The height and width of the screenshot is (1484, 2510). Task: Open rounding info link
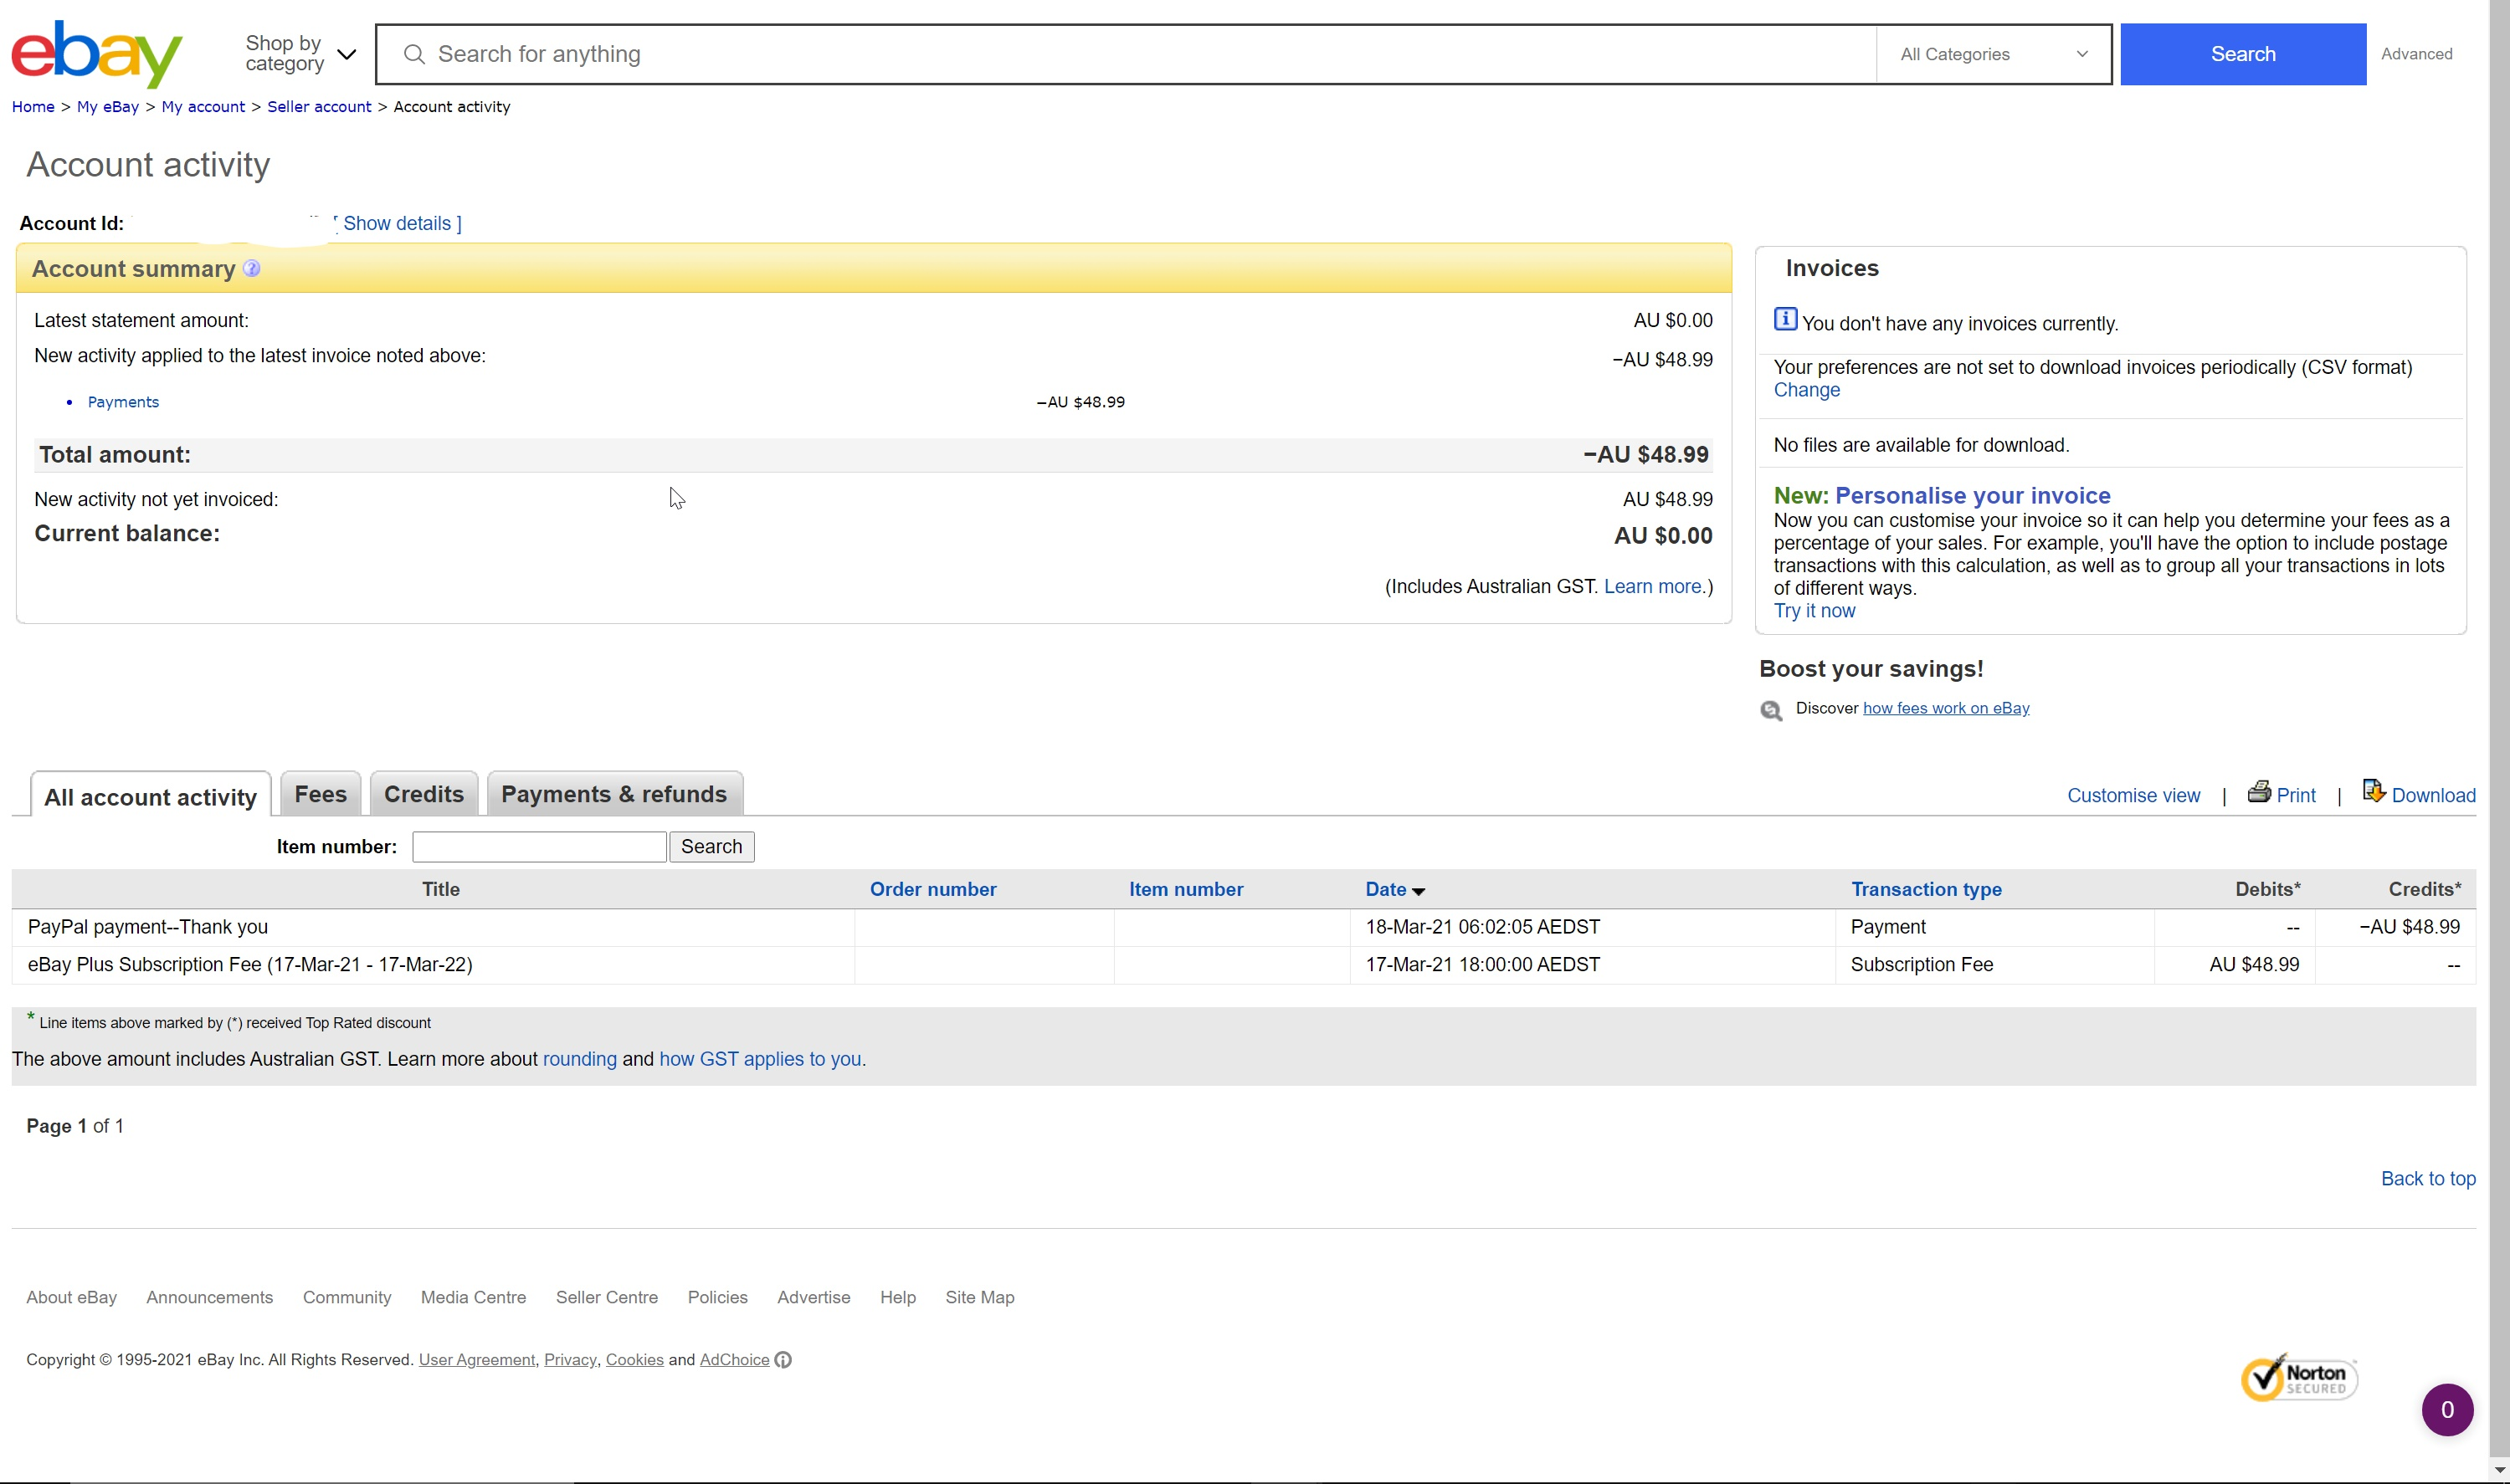579,1059
